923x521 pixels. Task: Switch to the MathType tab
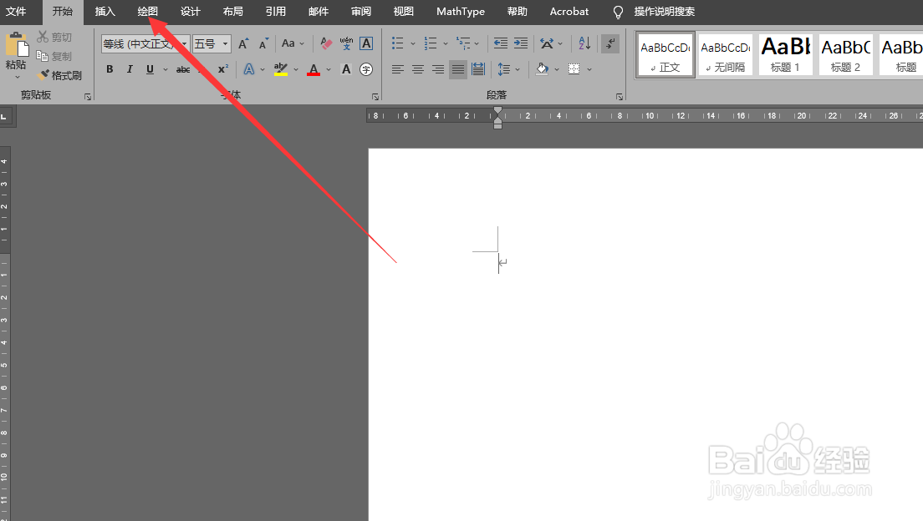(x=461, y=12)
